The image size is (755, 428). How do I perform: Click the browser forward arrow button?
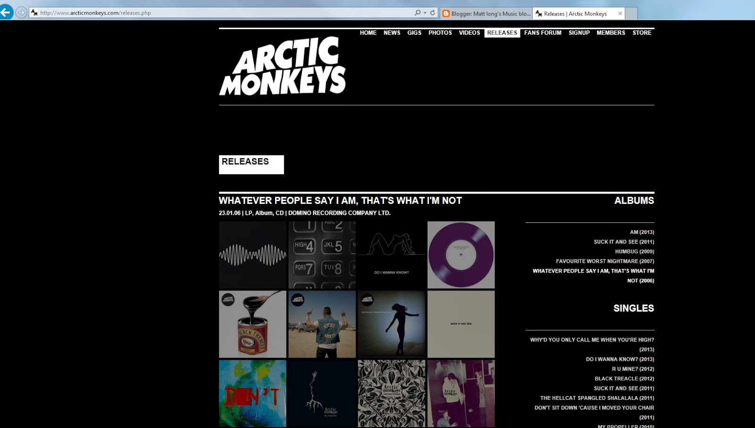pos(21,13)
